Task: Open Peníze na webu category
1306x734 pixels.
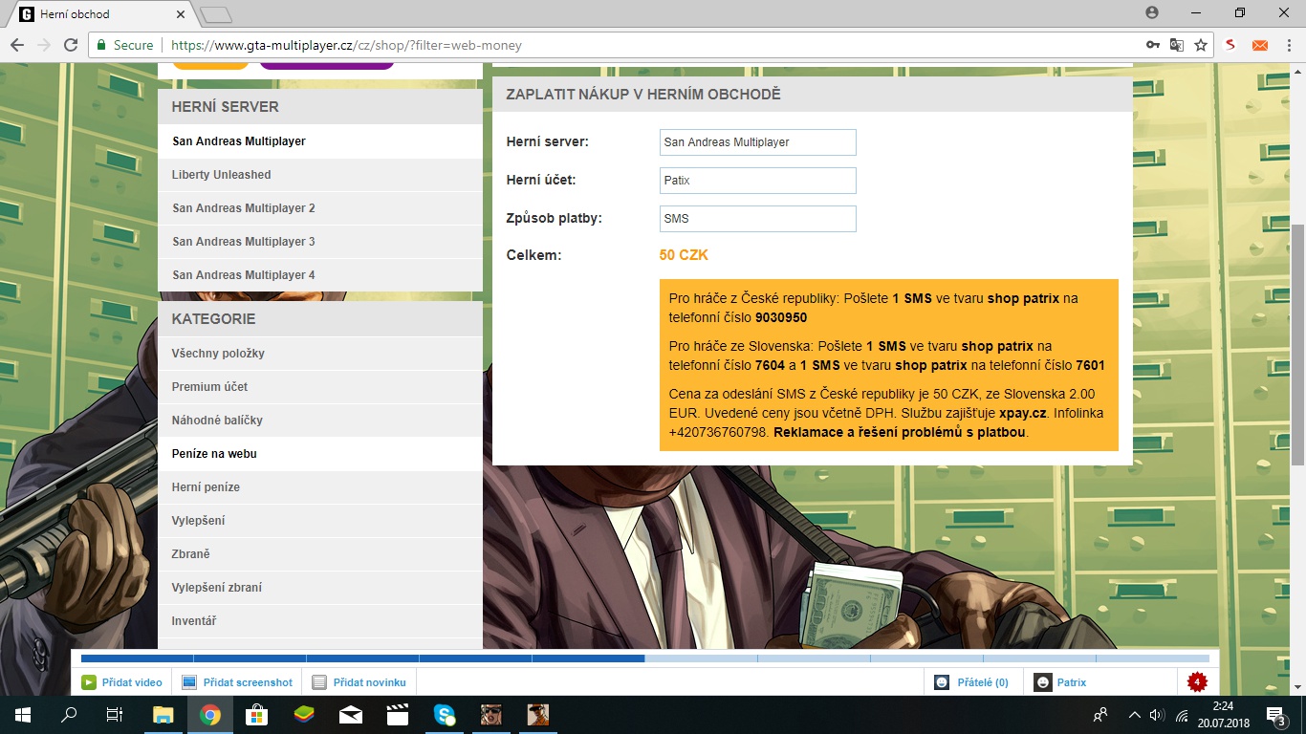Action: tap(320, 454)
